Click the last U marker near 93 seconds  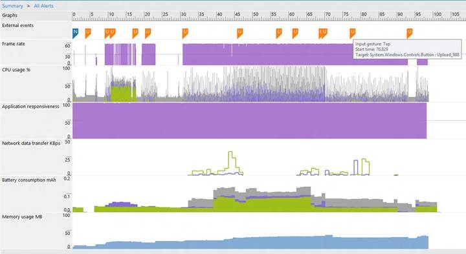click(x=410, y=33)
